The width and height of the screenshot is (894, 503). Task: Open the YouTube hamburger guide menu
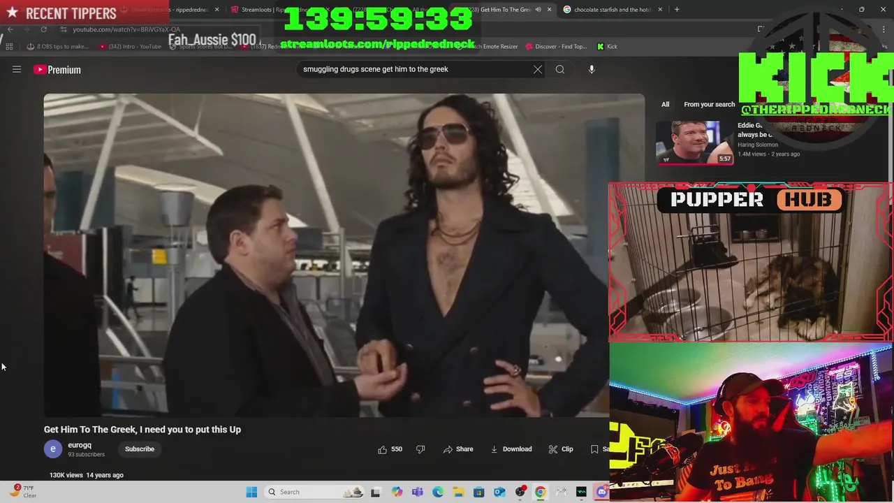(17, 69)
